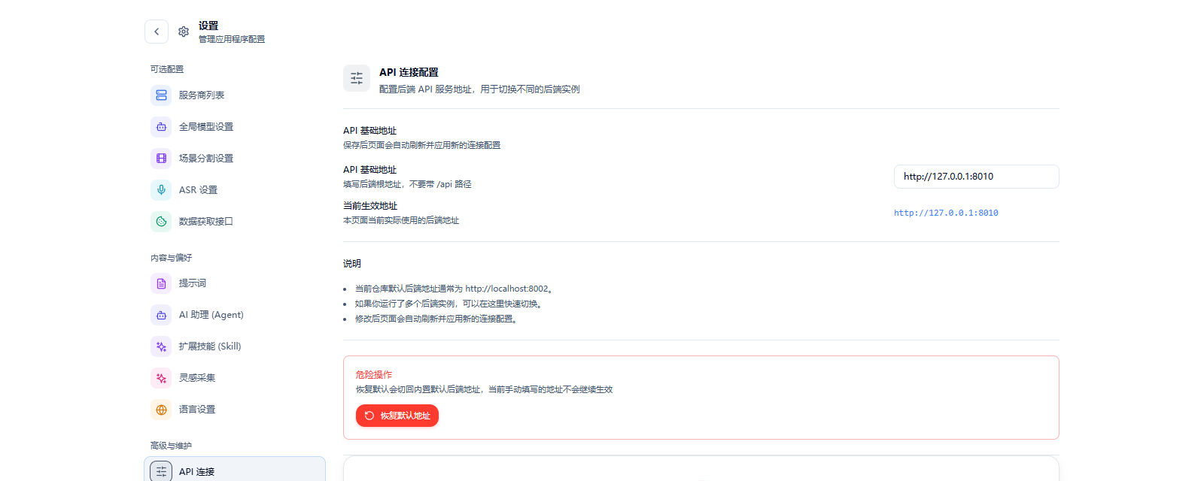
Task: Click the 扩展技能 (Skill) sparkle icon
Action: (x=161, y=346)
